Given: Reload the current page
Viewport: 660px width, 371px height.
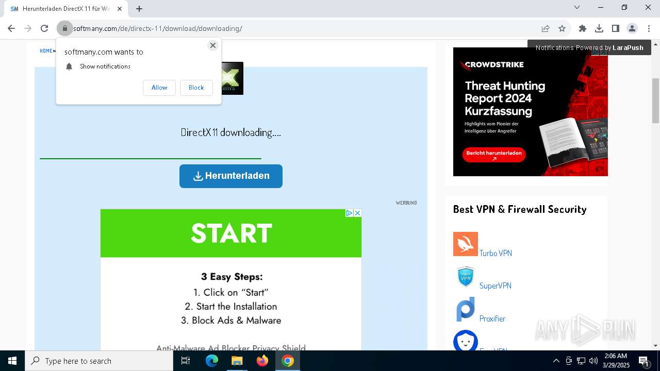Looking at the screenshot, I should (44, 28).
